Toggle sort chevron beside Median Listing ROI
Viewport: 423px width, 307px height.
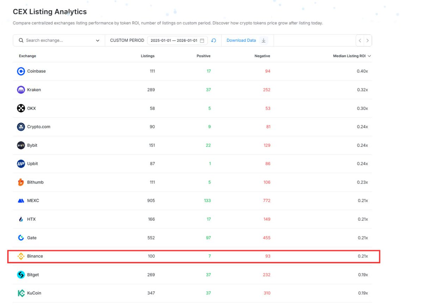[x=369, y=56]
